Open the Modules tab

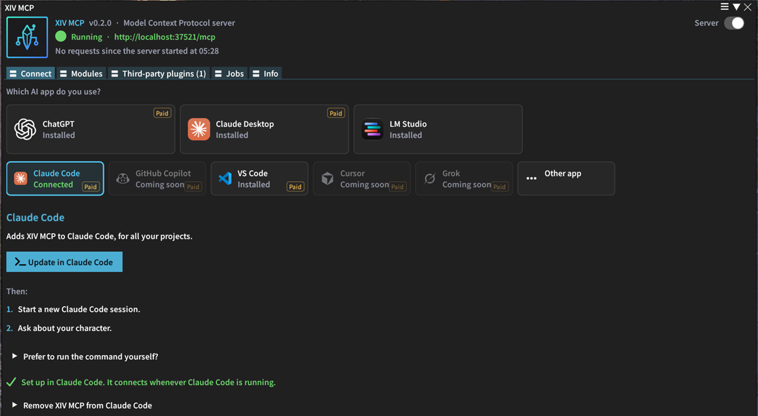coord(81,73)
